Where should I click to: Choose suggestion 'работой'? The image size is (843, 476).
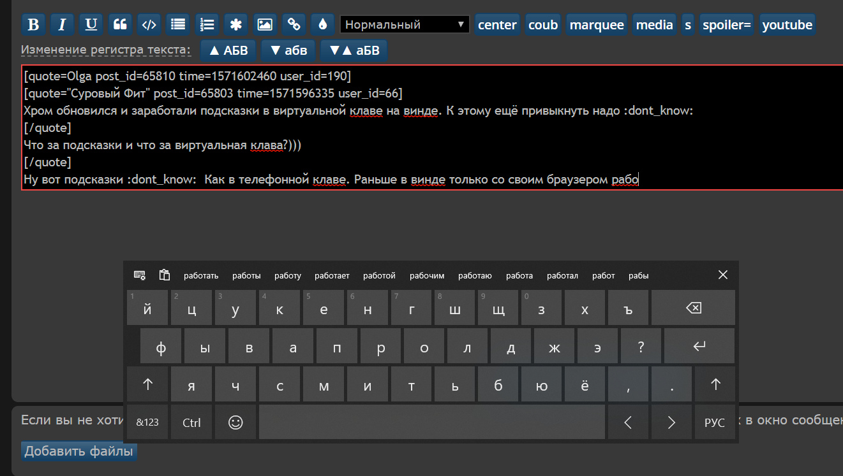tap(380, 276)
